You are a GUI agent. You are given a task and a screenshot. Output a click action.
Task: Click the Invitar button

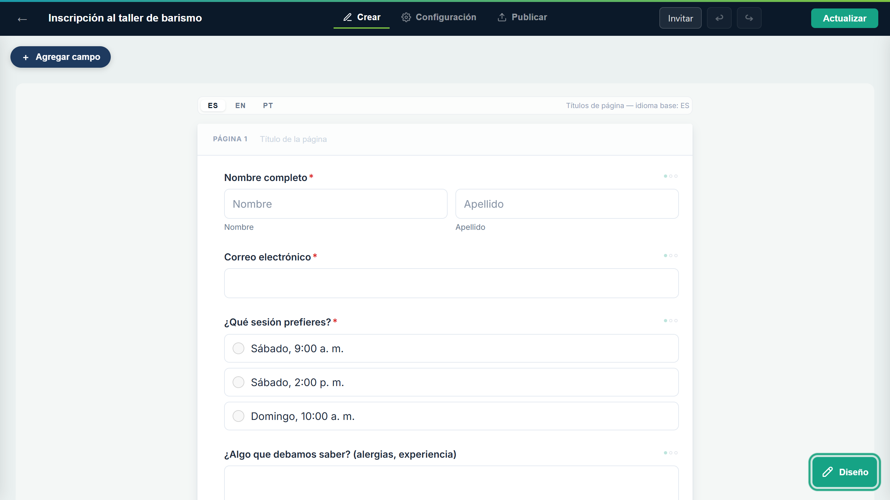pos(680,18)
